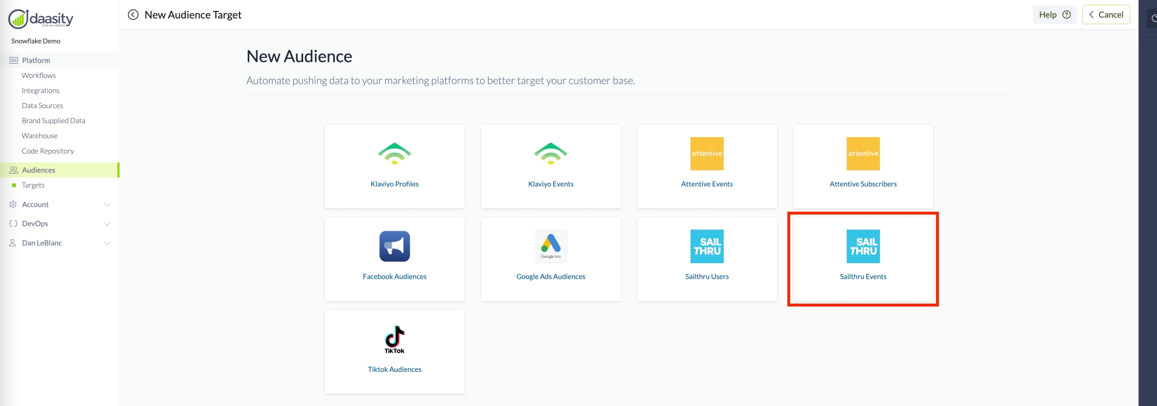Choose the Sailthru Users logo icon

tap(707, 246)
